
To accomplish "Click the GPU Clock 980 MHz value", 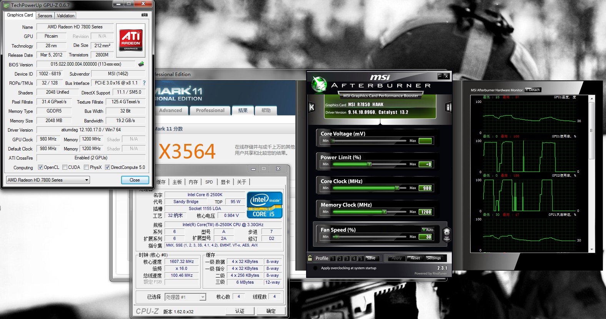I will pyautogui.click(x=48, y=139).
